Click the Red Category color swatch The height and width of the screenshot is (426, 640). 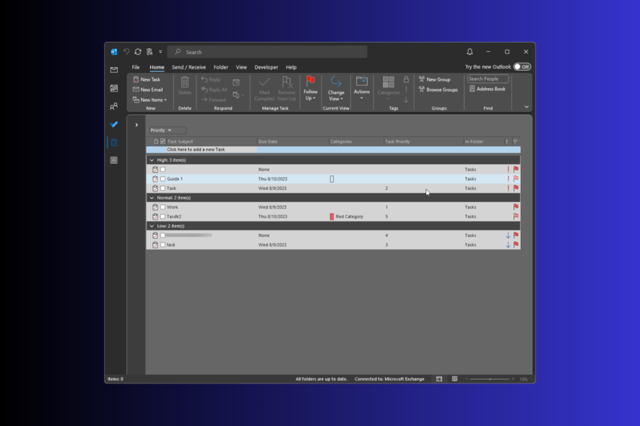(332, 217)
